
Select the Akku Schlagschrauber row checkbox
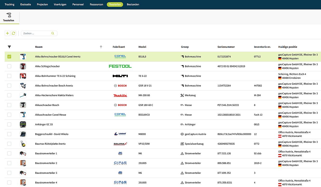[x=9, y=66]
